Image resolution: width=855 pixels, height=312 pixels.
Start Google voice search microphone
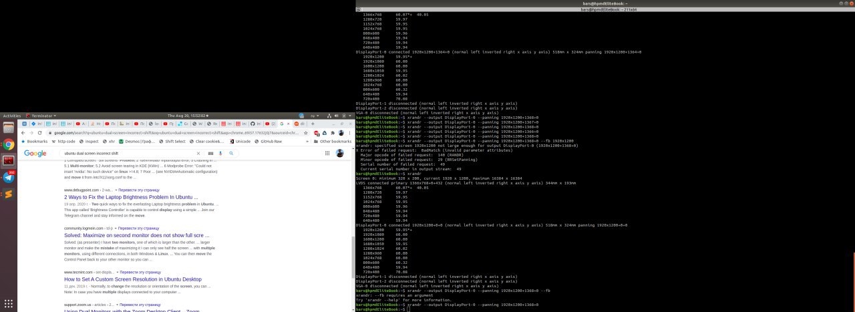point(220,153)
